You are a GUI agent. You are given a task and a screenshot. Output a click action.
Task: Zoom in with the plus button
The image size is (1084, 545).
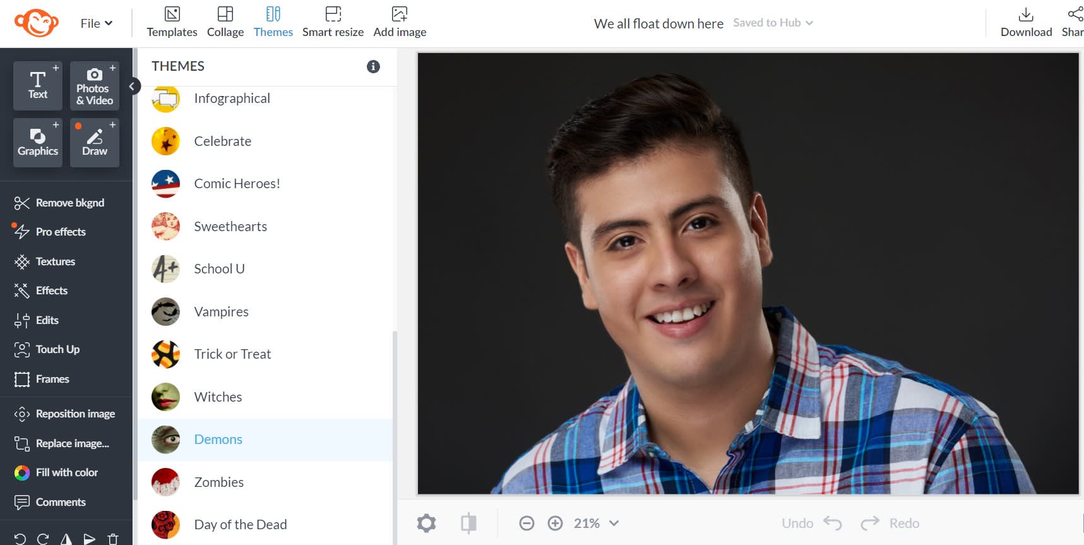555,524
